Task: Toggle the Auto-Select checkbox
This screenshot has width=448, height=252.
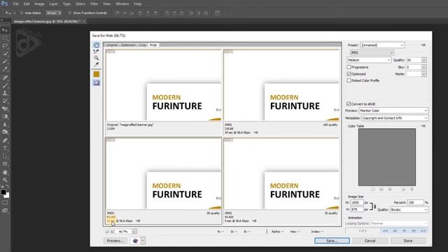Action: click(22, 13)
